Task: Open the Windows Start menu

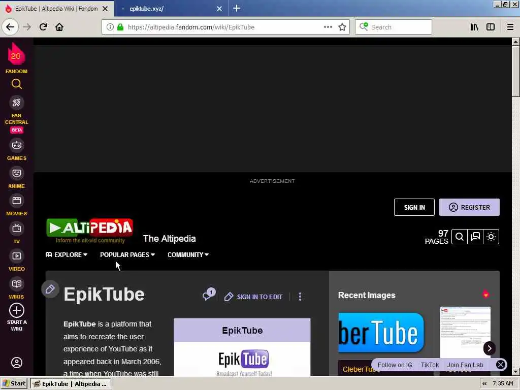Action: 14,383
